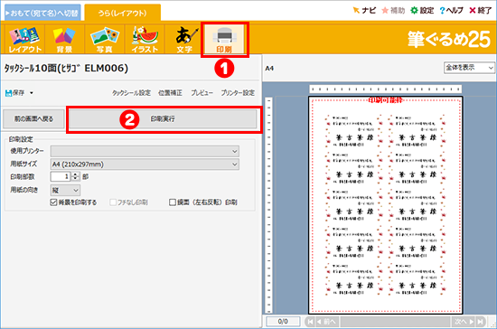Toggle 背景を印刷する checkbox
This screenshot has height=329, width=497.
pos(53,202)
